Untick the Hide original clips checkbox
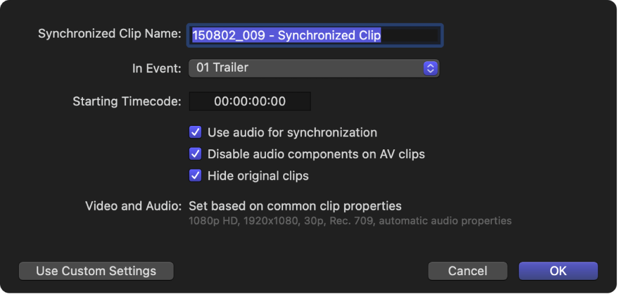Viewport: 619px width, 294px height. [195, 175]
